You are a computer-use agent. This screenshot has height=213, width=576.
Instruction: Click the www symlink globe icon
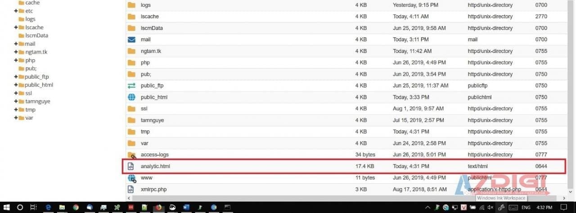[x=132, y=178]
